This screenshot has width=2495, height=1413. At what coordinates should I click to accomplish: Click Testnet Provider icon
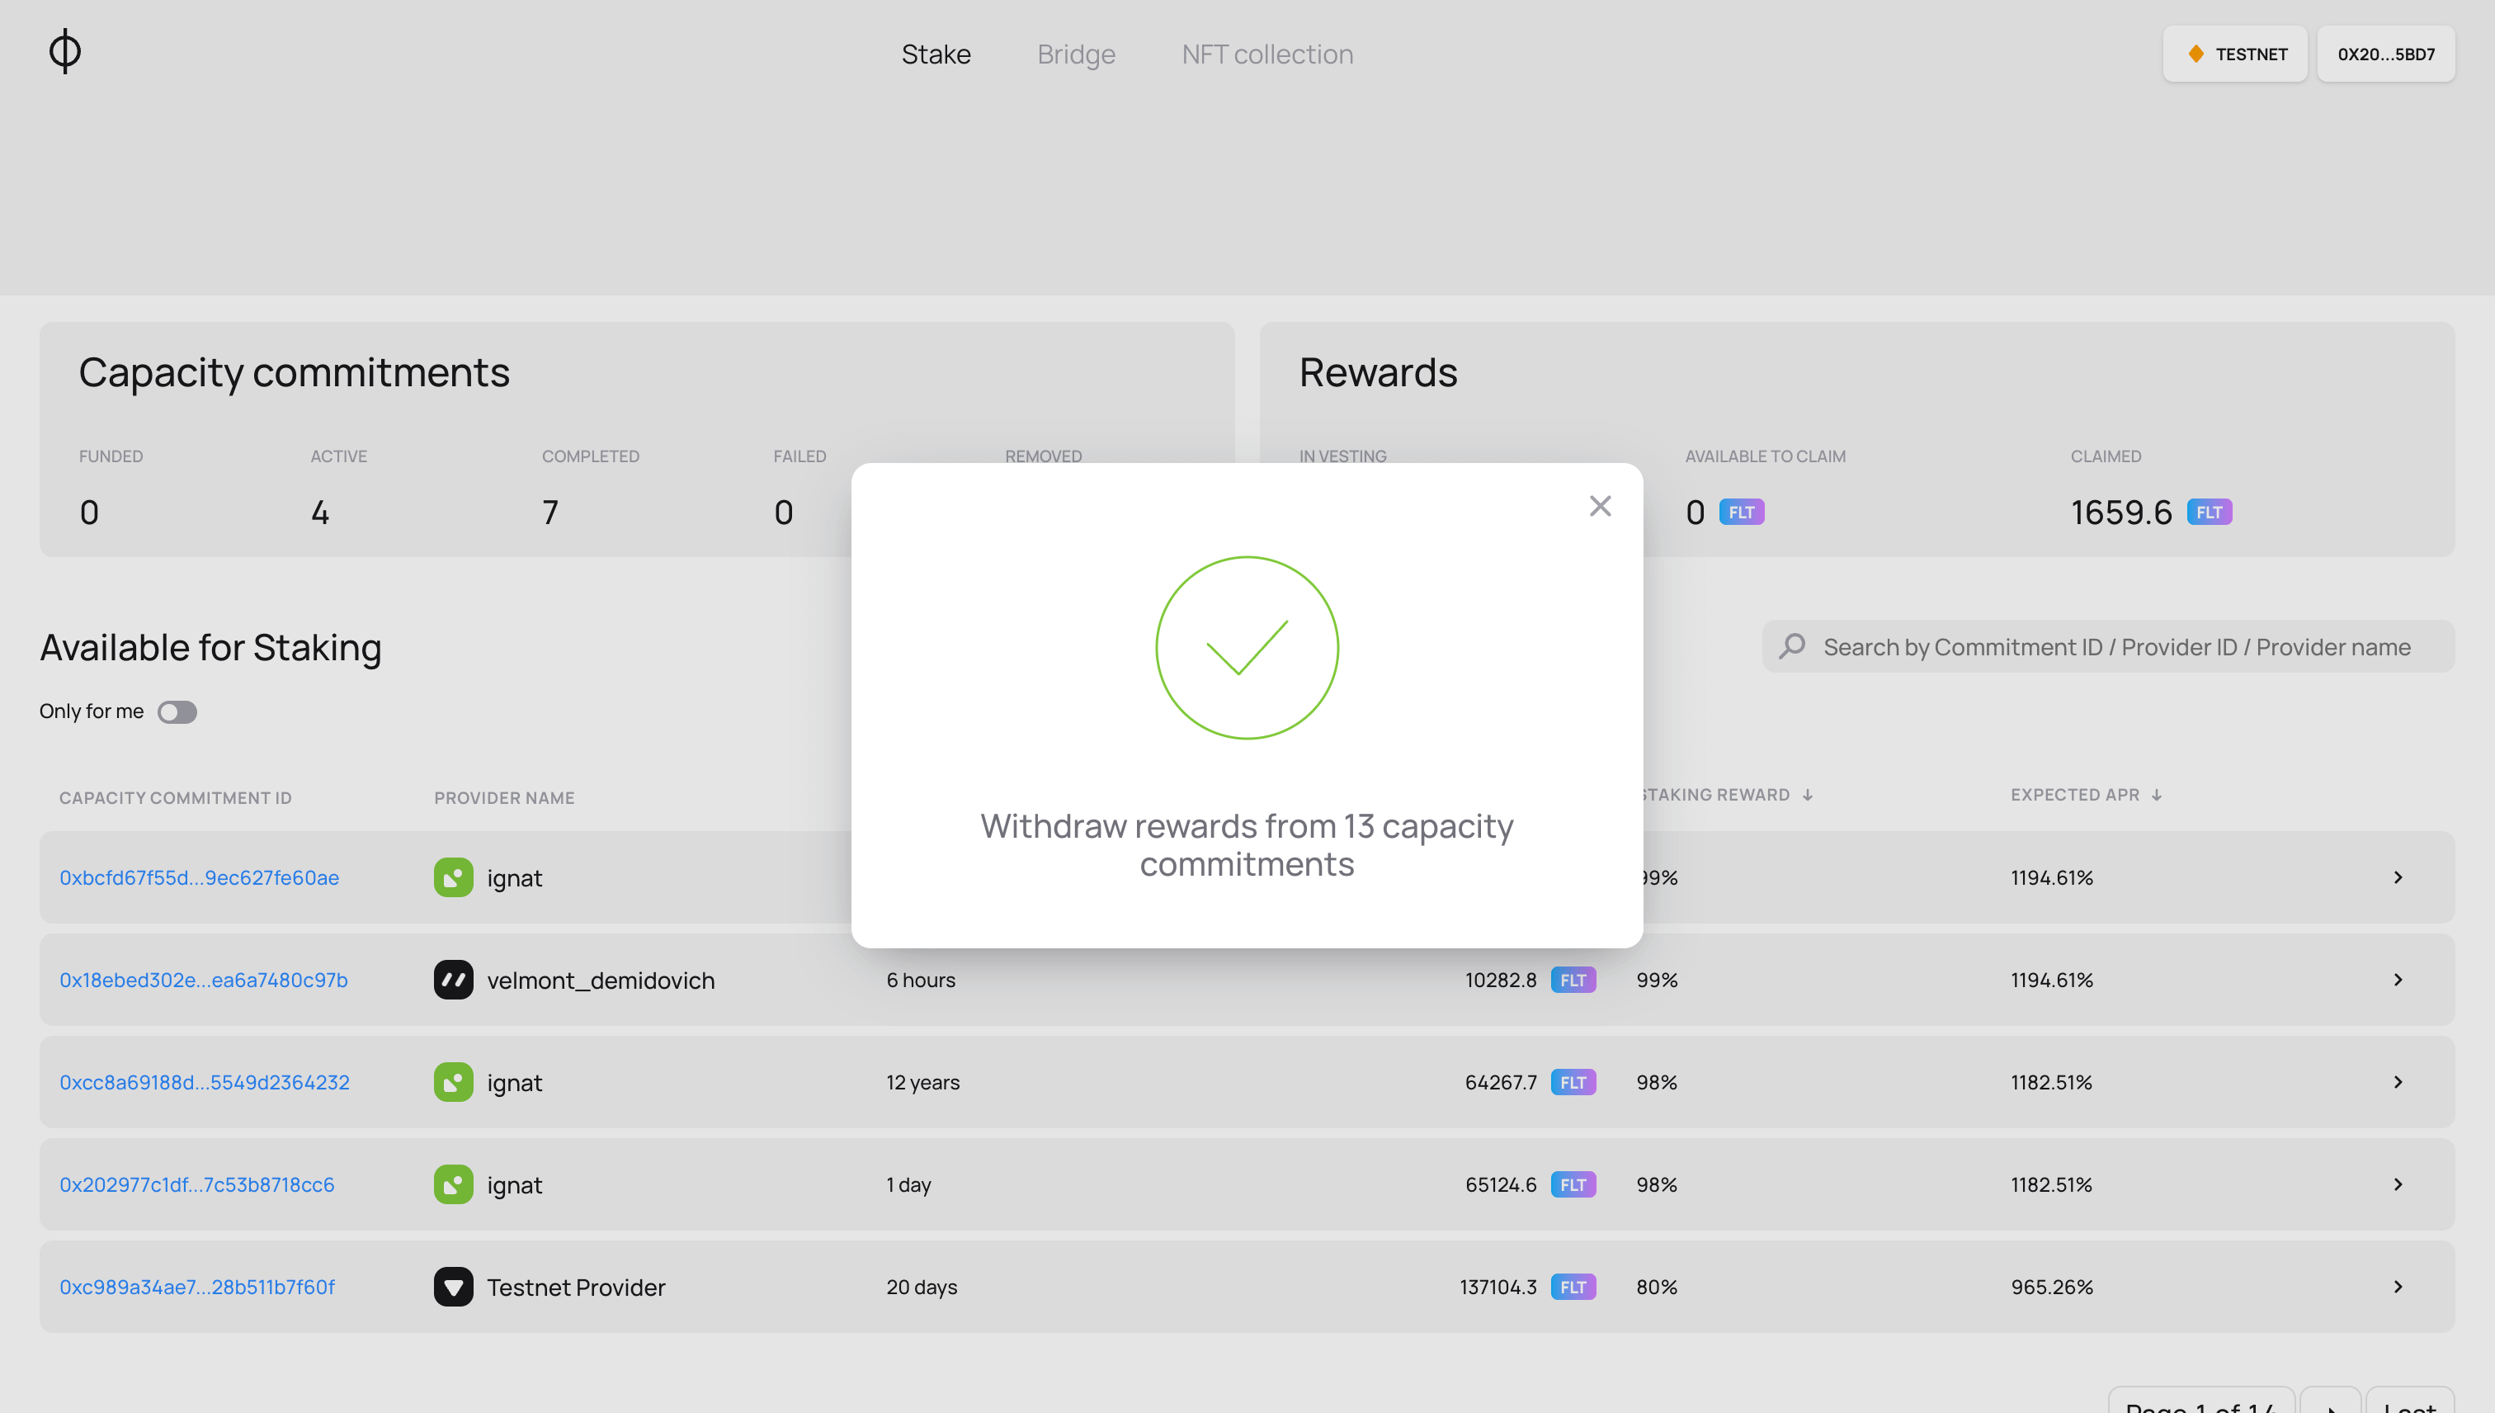[454, 1286]
